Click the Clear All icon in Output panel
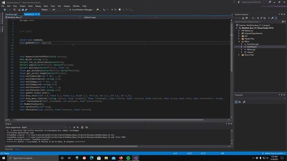 [x=82, y=127]
